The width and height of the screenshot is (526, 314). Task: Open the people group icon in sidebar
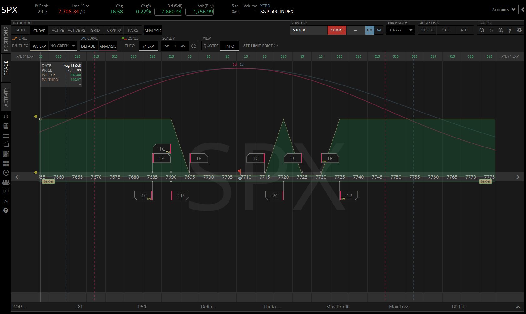click(6, 182)
